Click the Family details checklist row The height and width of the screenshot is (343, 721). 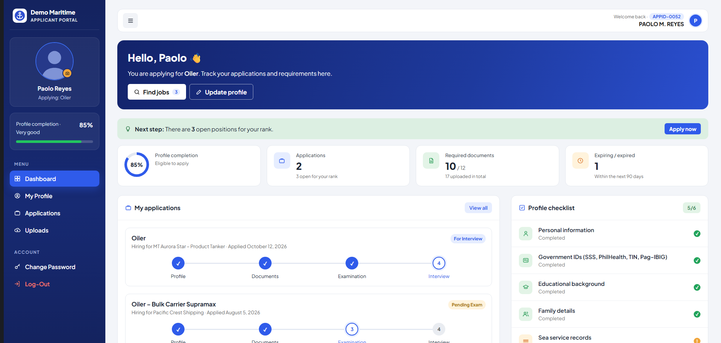610,314
